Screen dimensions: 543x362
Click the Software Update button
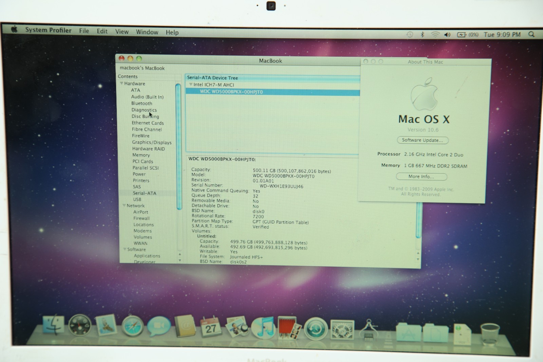pyautogui.click(x=423, y=140)
